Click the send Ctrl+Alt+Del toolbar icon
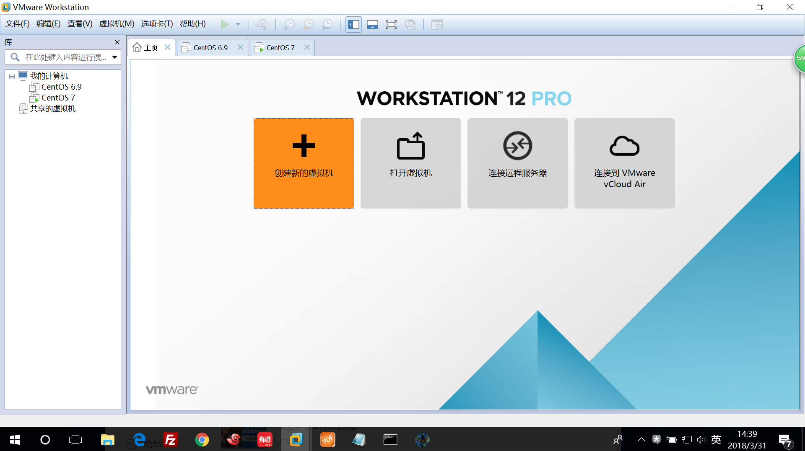 [x=262, y=24]
